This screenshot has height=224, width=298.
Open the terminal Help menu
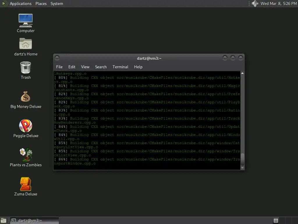pyautogui.click(x=138, y=67)
